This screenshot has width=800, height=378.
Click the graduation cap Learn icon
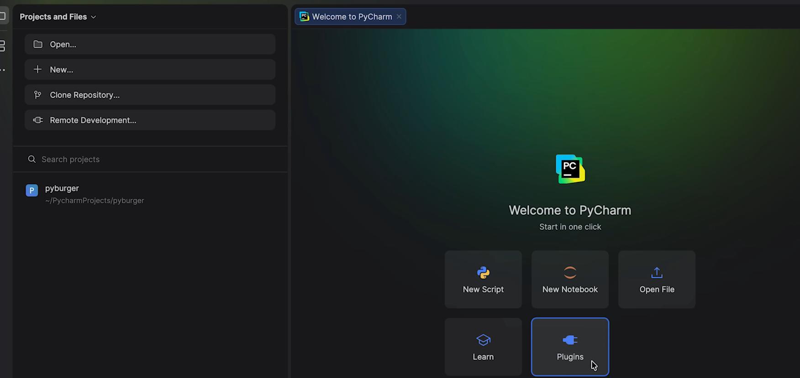(483, 340)
